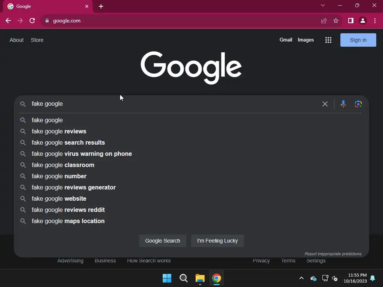The image size is (383, 287).
Task: Click the muted volume tray icon
Action: (335, 278)
